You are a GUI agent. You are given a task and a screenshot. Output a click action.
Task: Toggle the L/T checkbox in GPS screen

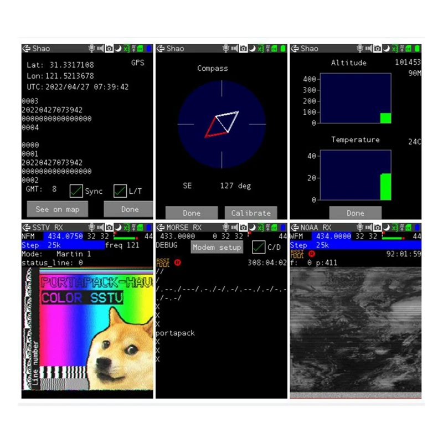click(x=120, y=191)
